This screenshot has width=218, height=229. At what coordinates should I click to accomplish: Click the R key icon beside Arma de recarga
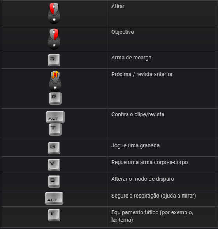[x=54, y=60]
